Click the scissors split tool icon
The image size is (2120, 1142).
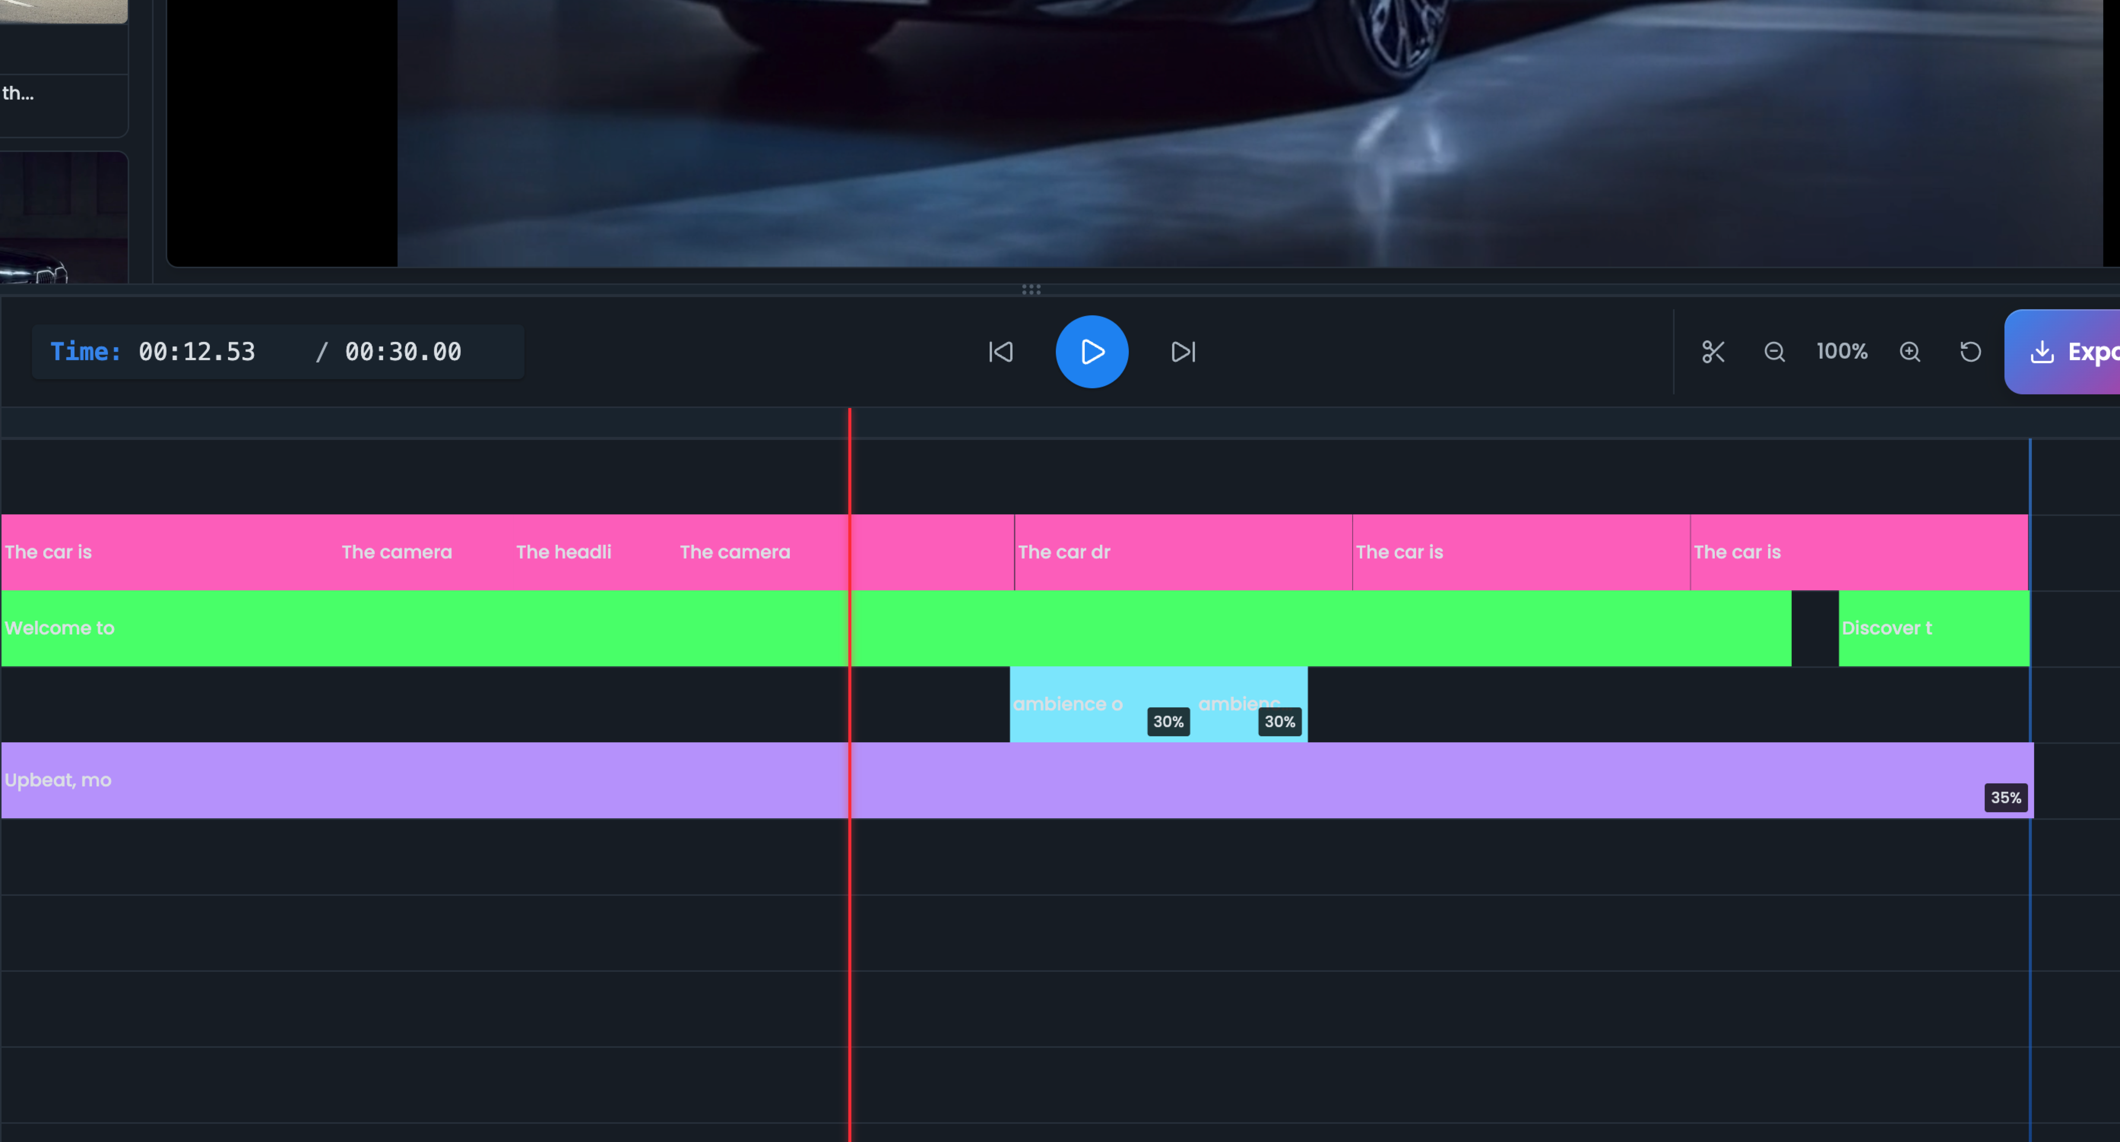click(1713, 352)
